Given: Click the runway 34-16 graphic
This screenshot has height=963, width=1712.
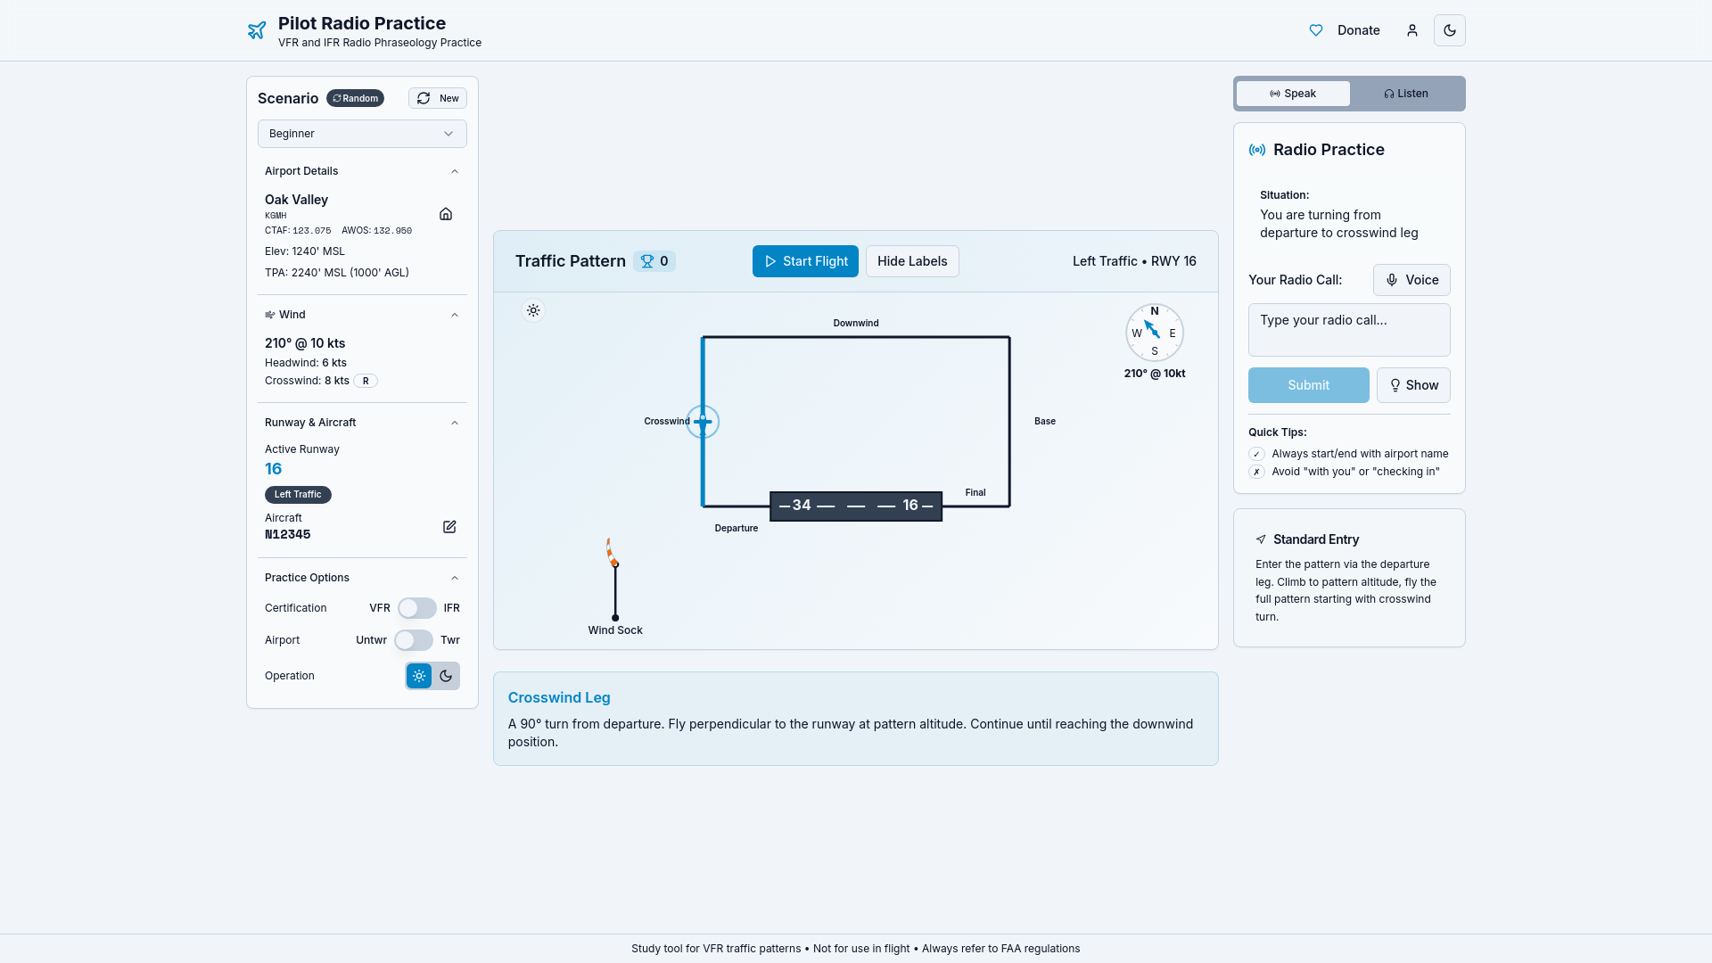Looking at the screenshot, I should point(856,506).
